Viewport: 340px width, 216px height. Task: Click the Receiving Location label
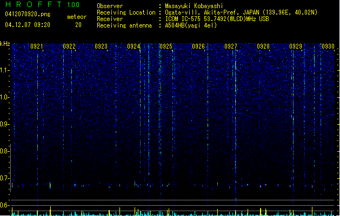126,12
